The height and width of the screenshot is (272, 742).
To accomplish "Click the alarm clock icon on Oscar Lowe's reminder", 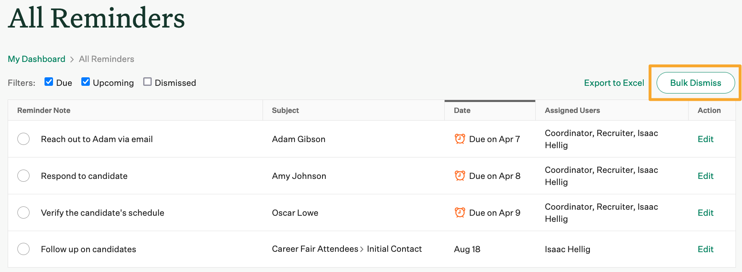I will point(460,212).
